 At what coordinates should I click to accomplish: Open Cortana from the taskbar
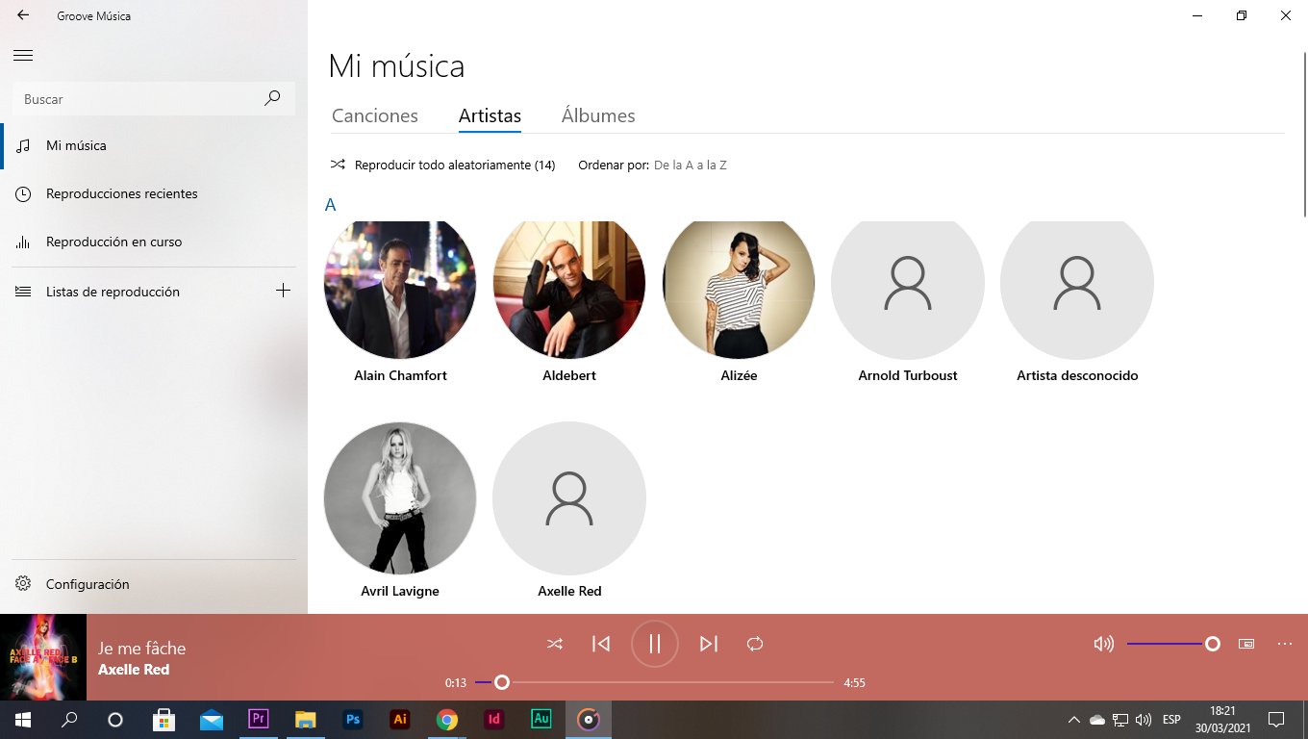115,720
